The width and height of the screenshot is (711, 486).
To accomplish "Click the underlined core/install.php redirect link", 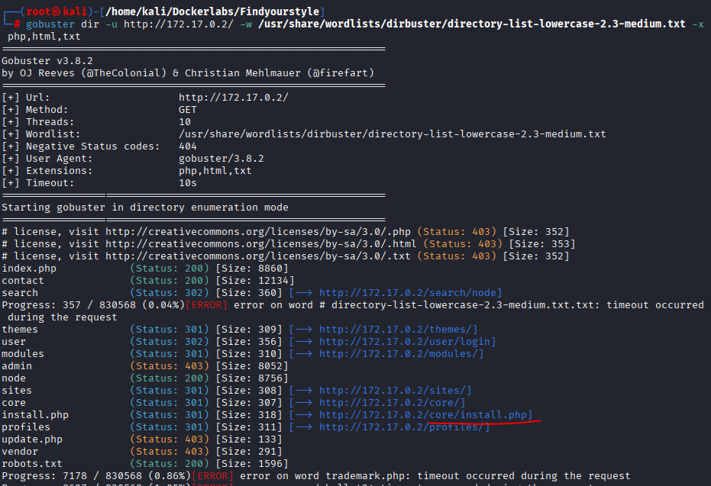I will pyautogui.click(x=425, y=415).
